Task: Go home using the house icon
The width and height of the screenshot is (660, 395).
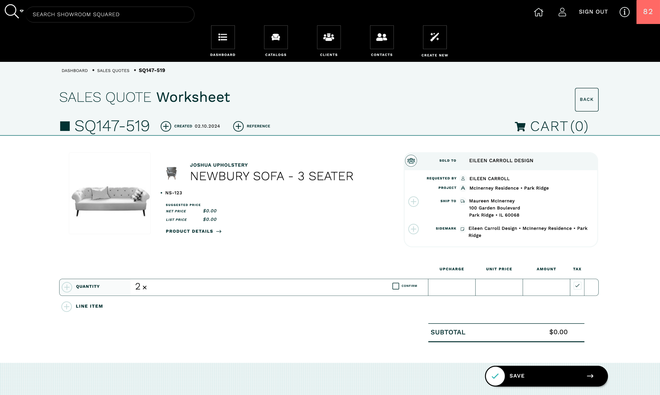Action: [538, 12]
